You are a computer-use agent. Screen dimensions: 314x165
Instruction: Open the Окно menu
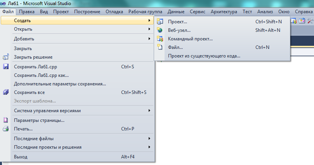[x=284, y=12]
